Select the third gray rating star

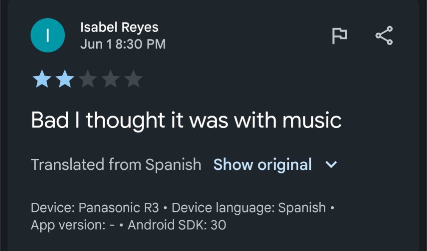coord(88,79)
